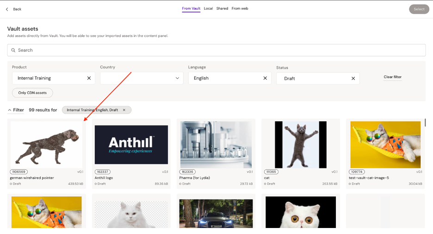Select the test-vault-cat-image-5 thumbnail
Screen dimensions: 433x234
point(385,145)
